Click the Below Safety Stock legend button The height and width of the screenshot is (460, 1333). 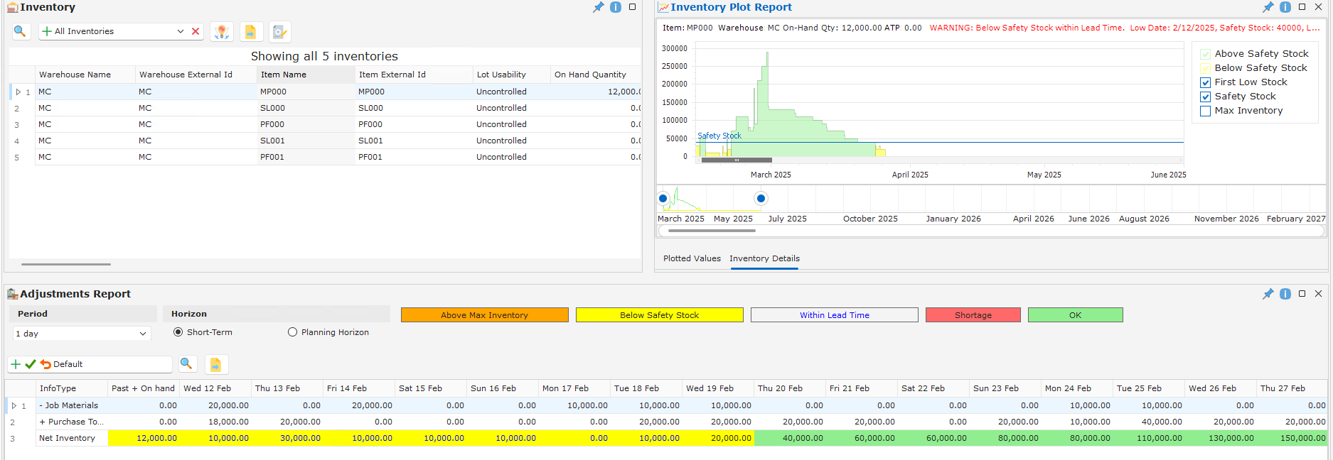(x=659, y=315)
